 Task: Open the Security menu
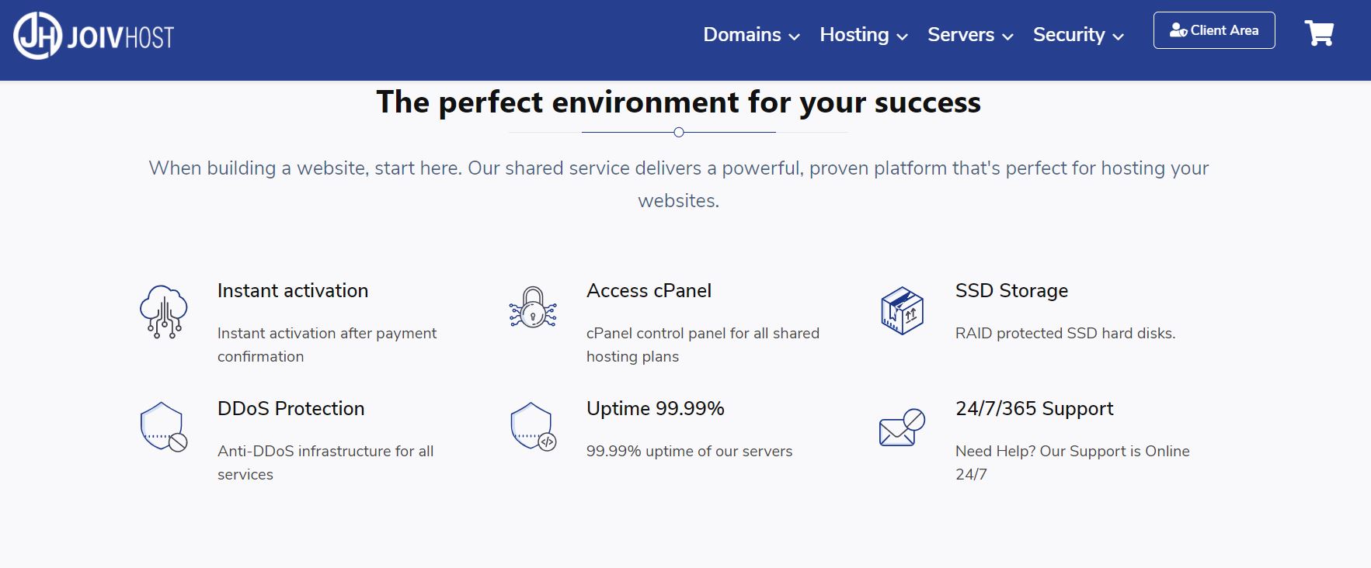pos(1078,35)
